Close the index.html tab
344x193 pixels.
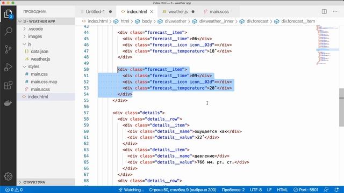(x=152, y=12)
